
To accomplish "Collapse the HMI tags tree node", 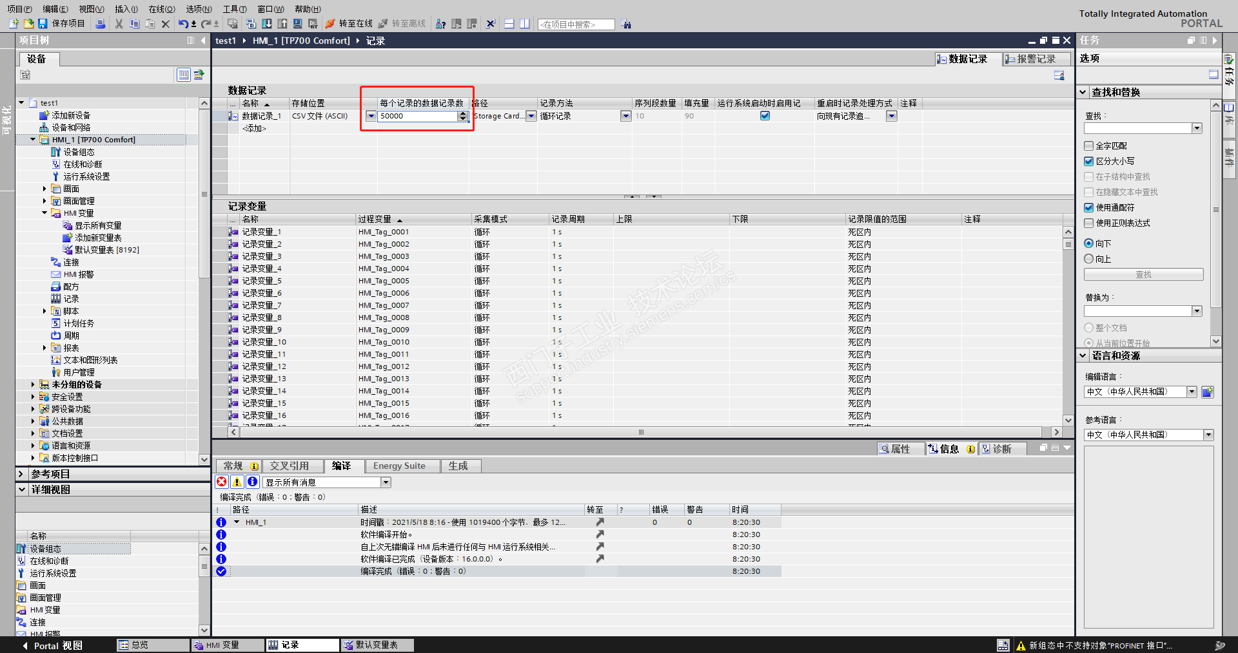I will click(x=44, y=213).
